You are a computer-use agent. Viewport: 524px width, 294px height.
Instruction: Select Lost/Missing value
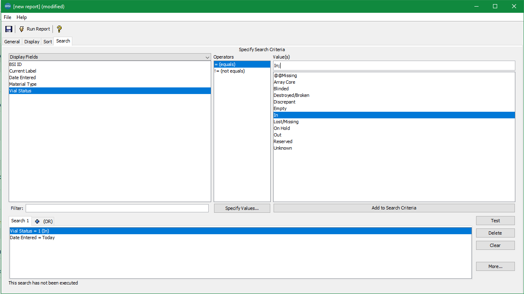[x=394, y=122]
